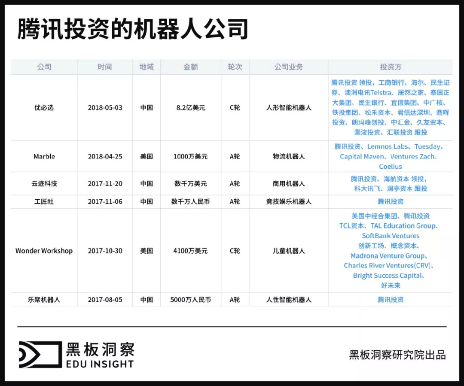The image size is (464, 386).
Task: Click the 腾讯投资的机器人公司 title
Action: pyautogui.click(x=133, y=29)
